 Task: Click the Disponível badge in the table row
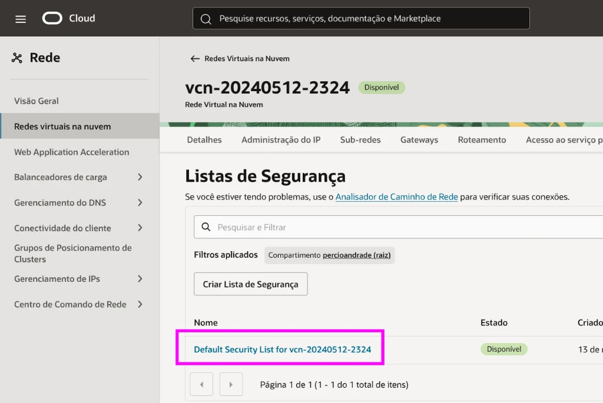tap(504, 349)
